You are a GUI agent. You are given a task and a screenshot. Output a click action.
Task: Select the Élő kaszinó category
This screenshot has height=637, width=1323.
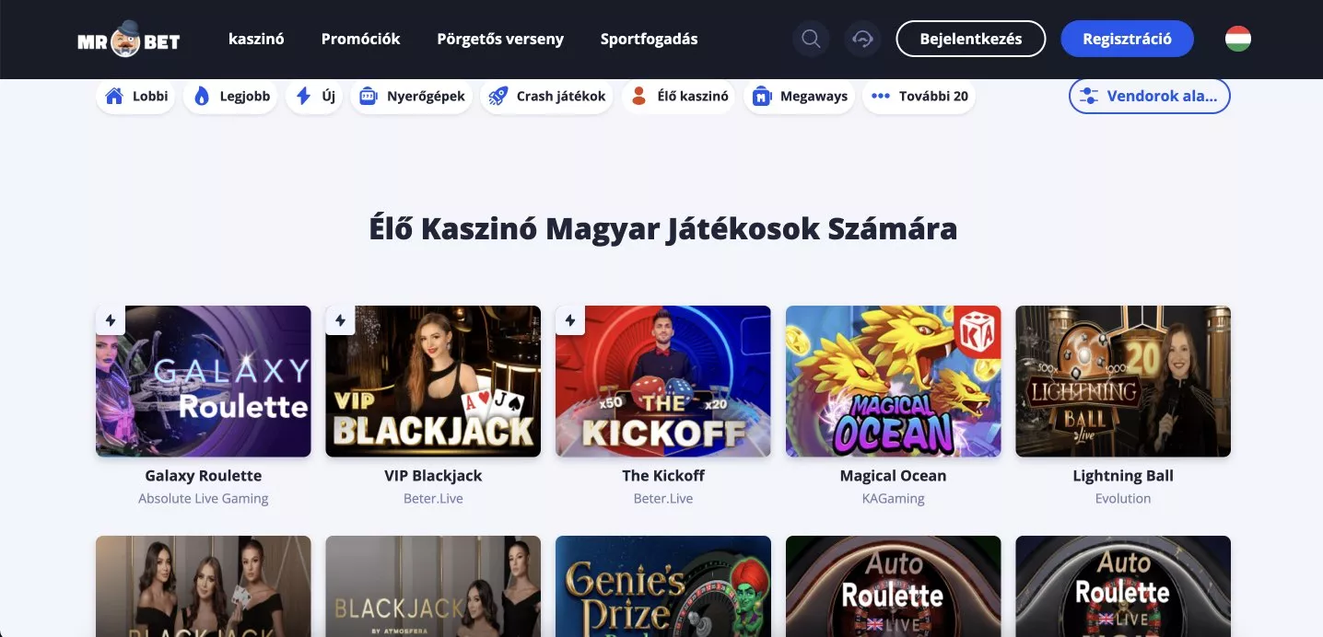pos(678,96)
